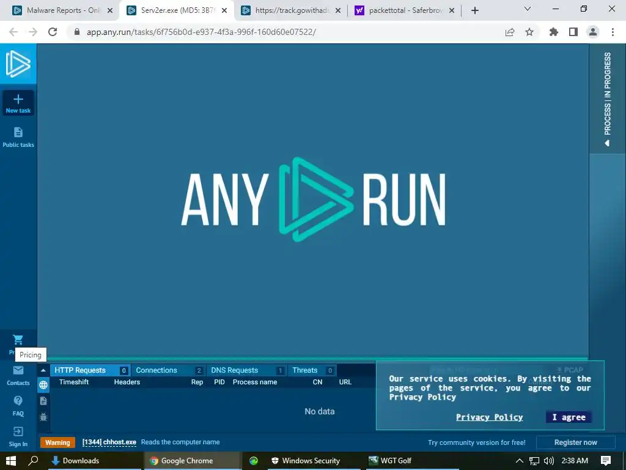Switch to packettotal Saferbrowser tab

click(405, 10)
